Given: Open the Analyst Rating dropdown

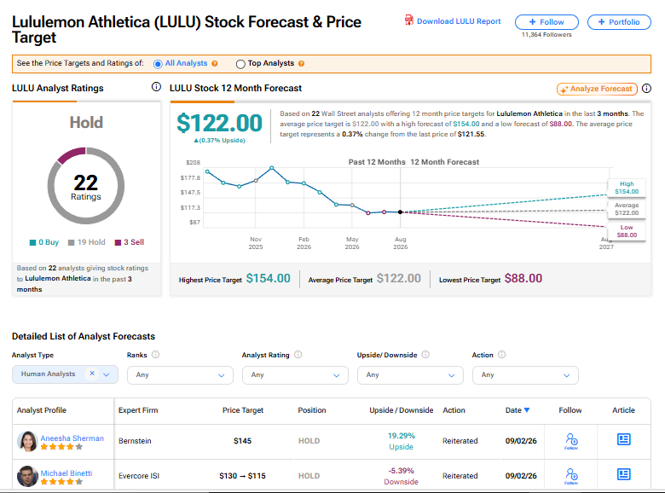Looking at the screenshot, I should point(295,375).
